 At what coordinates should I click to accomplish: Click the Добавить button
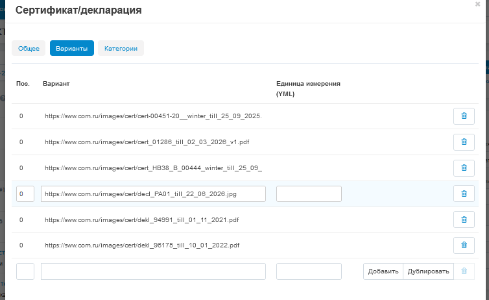click(x=383, y=271)
